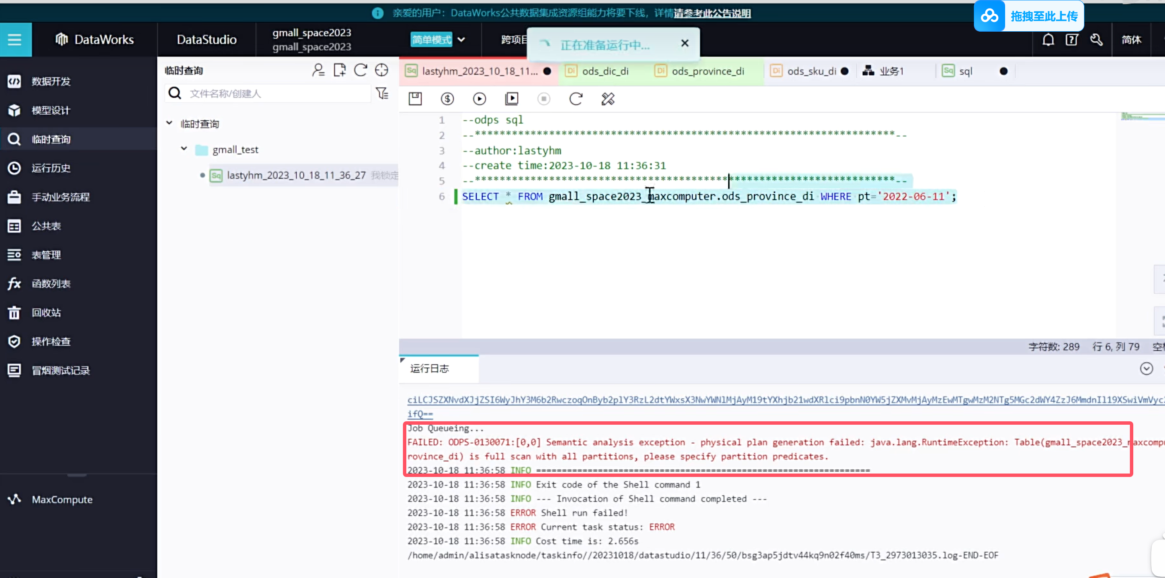Collapse the run log panel with chevron

(1146, 368)
